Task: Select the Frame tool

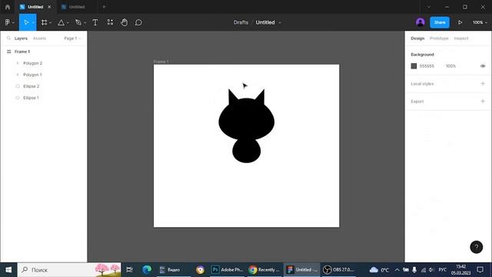Action: (x=44, y=22)
